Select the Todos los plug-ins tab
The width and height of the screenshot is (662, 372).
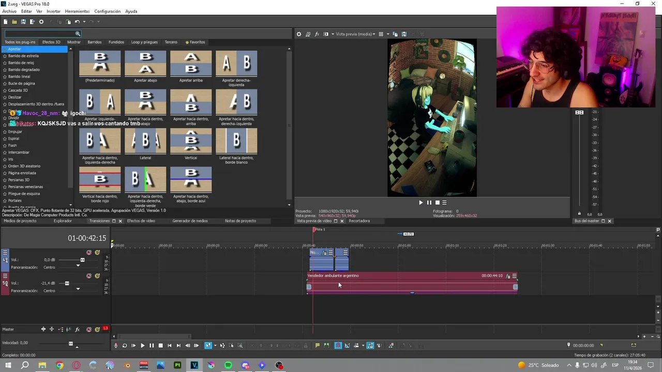click(20, 42)
